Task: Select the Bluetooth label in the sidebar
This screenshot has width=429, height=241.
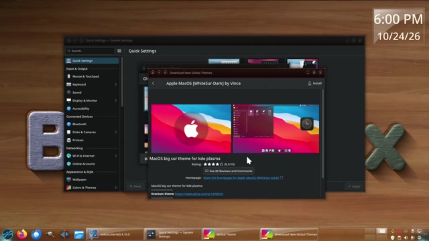Action: (x=79, y=125)
